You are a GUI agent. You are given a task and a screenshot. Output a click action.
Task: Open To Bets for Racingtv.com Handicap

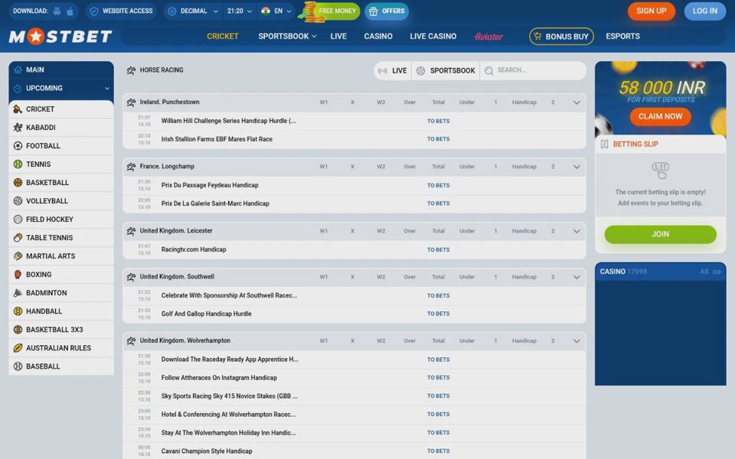pos(438,250)
